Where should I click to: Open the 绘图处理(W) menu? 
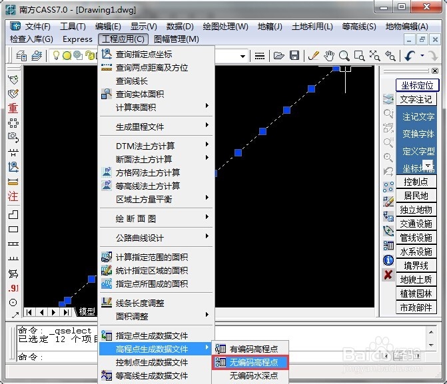[225, 27]
